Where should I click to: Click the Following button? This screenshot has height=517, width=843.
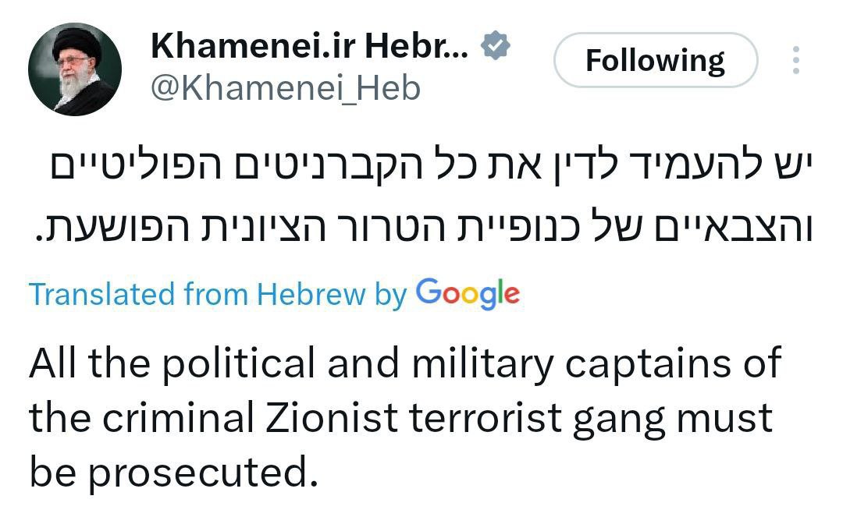(x=655, y=60)
